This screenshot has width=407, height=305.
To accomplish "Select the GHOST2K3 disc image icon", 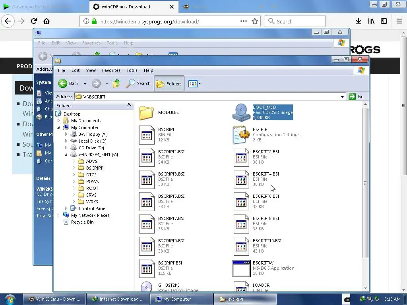I will (147, 287).
